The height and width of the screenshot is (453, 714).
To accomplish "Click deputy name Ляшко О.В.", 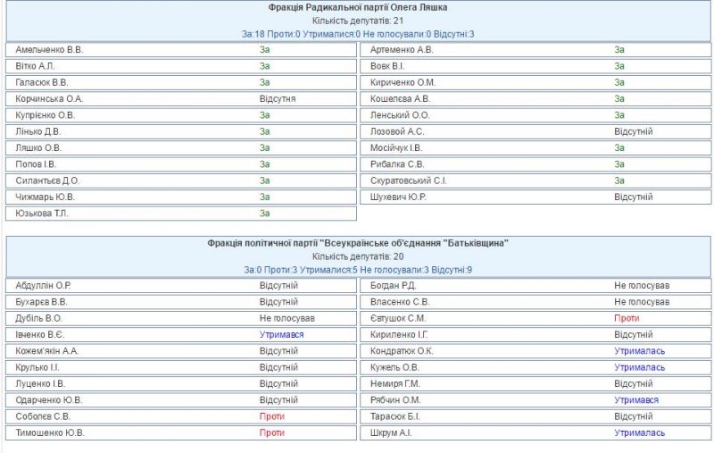I will [x=38, y=147].
